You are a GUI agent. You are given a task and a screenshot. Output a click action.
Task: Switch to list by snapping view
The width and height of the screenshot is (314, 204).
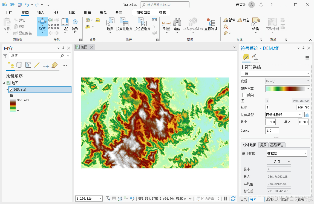coord(46,65)
